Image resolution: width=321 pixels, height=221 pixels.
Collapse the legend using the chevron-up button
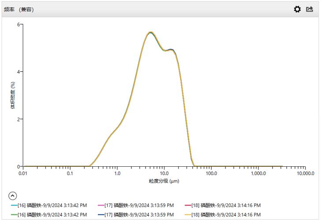click(x=13, y=195)
